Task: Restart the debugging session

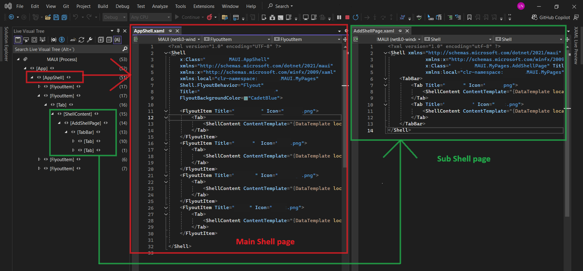Action: point(356,17)
